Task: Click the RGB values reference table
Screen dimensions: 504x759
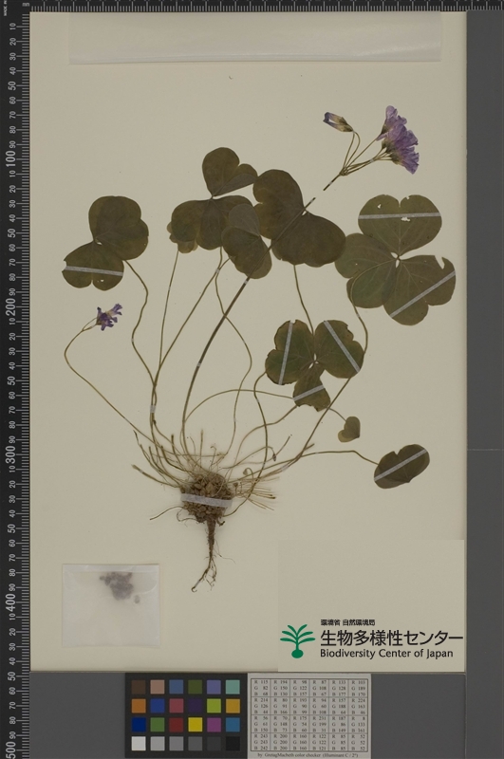Action: point(308,715)
